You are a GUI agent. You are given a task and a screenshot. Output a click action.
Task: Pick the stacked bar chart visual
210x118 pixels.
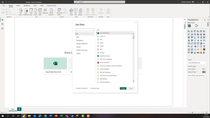pos(189,31)
